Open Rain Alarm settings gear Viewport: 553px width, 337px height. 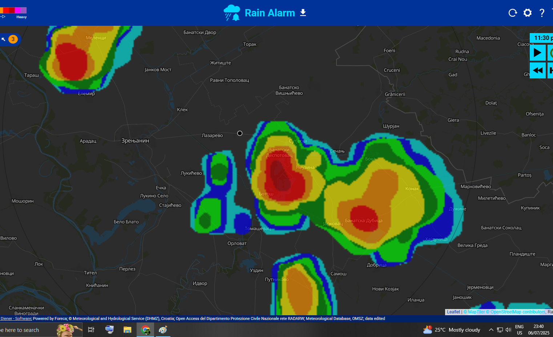[x=528, y=13]
